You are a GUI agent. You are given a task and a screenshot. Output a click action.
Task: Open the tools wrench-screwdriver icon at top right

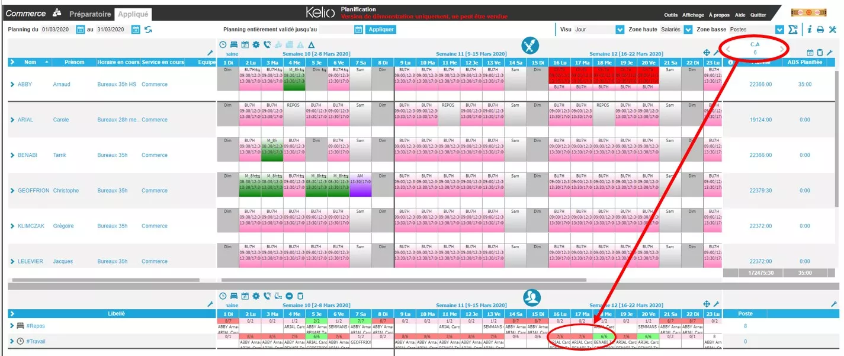click(x=833, y=30)
